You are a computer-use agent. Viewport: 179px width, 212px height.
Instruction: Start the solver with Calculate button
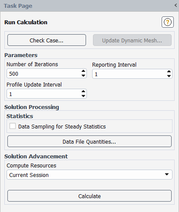(x=89, y=196)
